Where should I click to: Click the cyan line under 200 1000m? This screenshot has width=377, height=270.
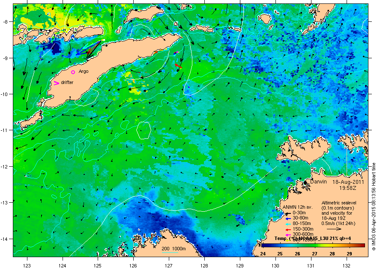pyautogui.click(x=170, y=252)
